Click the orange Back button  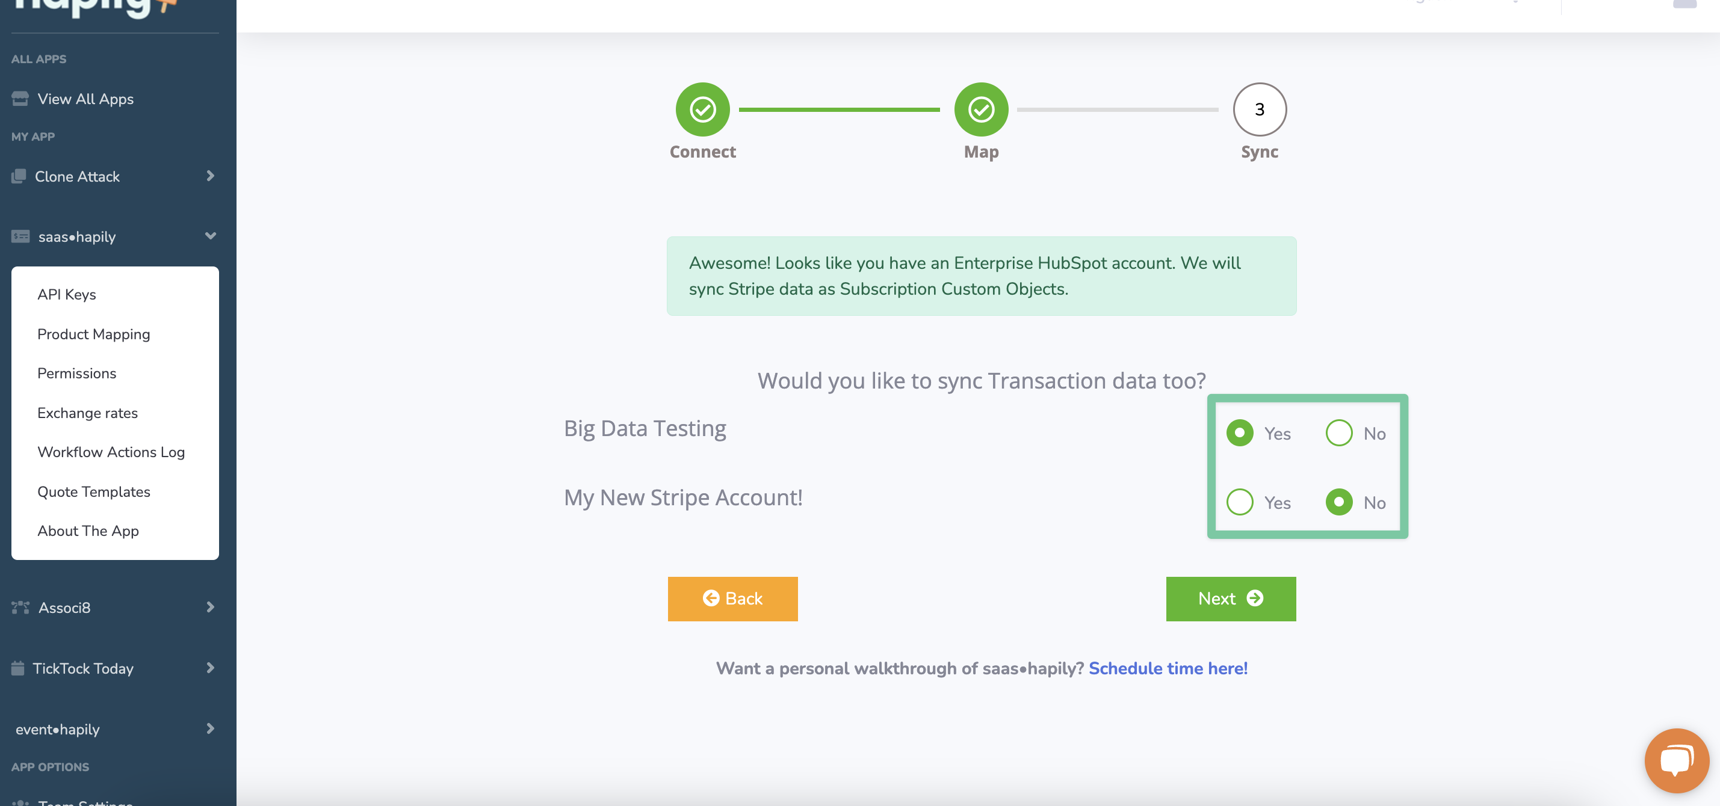[x=732, y=598]
